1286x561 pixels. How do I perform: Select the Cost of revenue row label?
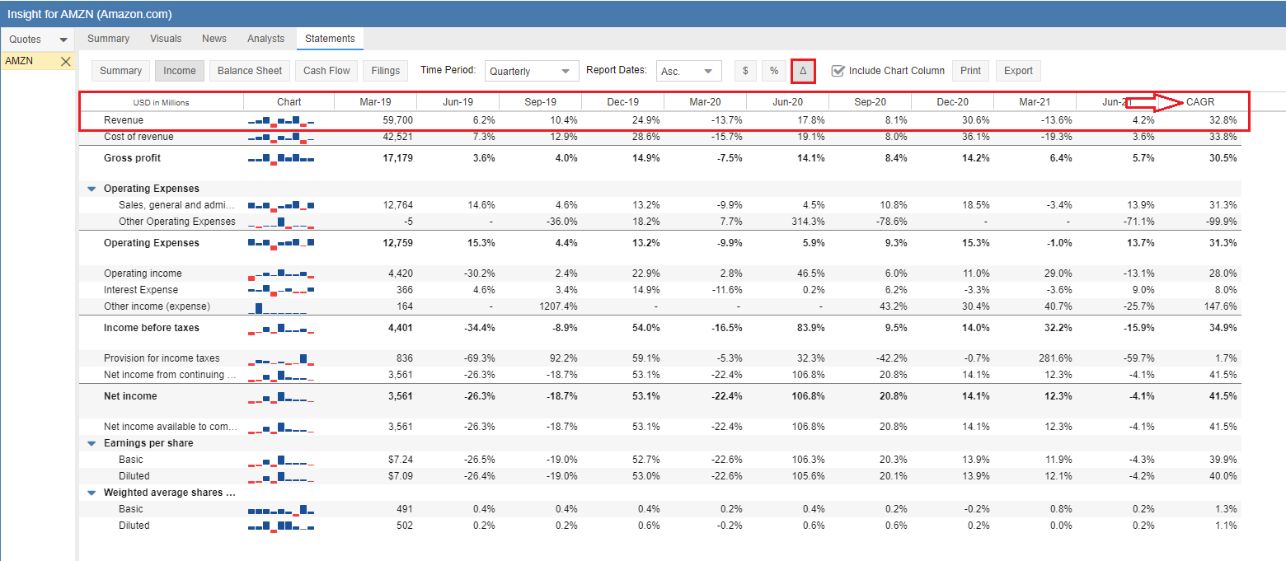tap(138, 137)
